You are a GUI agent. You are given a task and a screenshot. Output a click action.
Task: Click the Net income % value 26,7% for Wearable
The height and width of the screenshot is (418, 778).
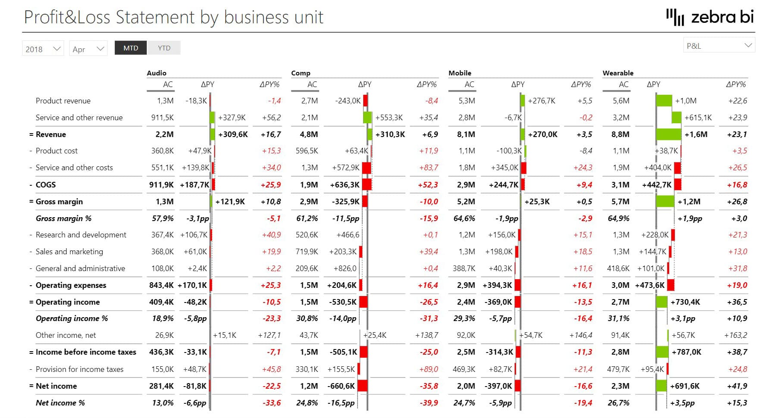point(619,402)
